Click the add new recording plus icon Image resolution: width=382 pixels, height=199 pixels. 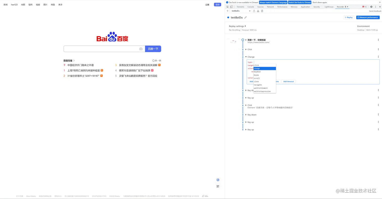click(x=228, y=11)
